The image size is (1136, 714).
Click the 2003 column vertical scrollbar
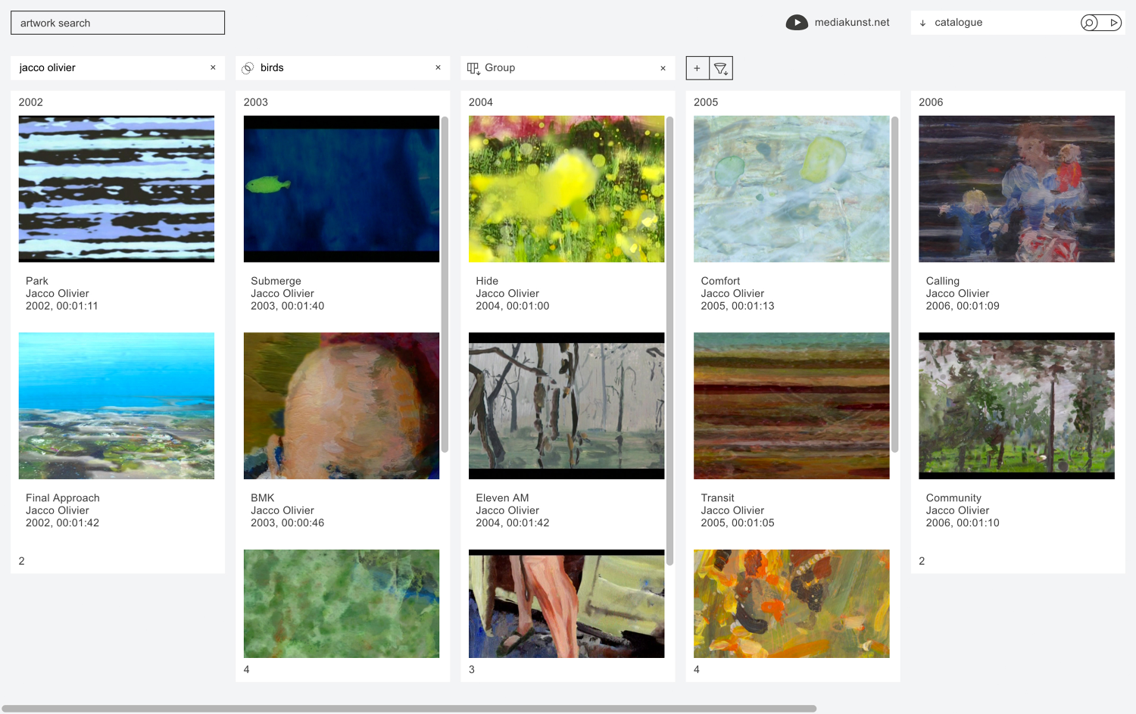click(x=445, y=284)
